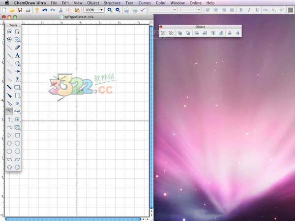Image resolution: width=295 pixels, height=221 pixels.
Task: Toggle Underline text formatting
Action: pos(257,10)
